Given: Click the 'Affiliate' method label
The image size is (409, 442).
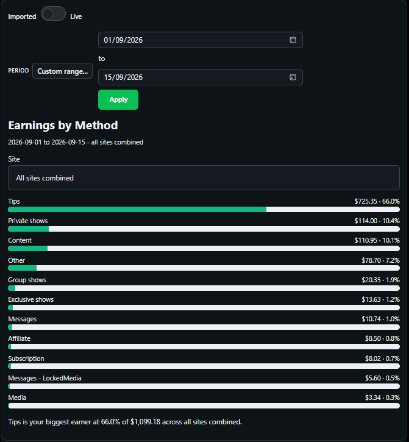Looking at the screenshot, I should 19,338.
